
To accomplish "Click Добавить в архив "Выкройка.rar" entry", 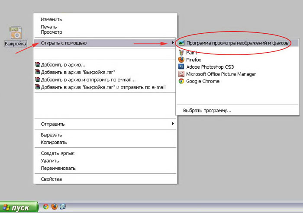I will 78,72.
